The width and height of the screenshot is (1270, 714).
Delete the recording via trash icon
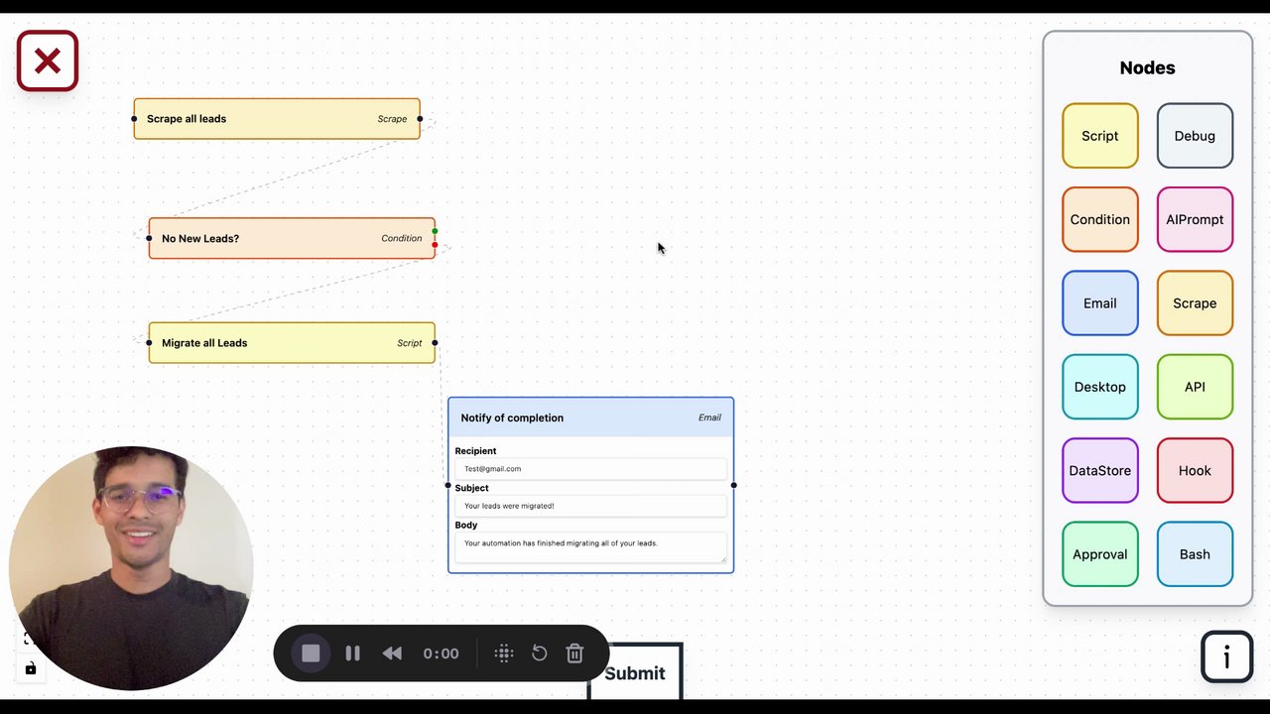[x=574, y=654]
